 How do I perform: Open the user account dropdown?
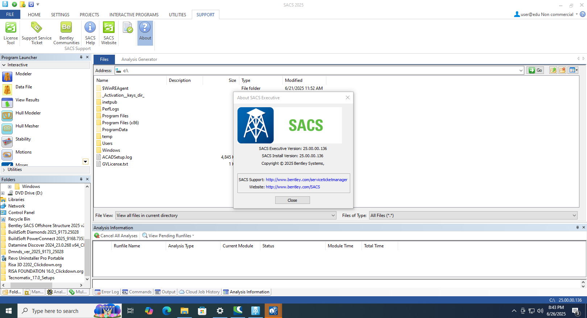tap(576, 14)
